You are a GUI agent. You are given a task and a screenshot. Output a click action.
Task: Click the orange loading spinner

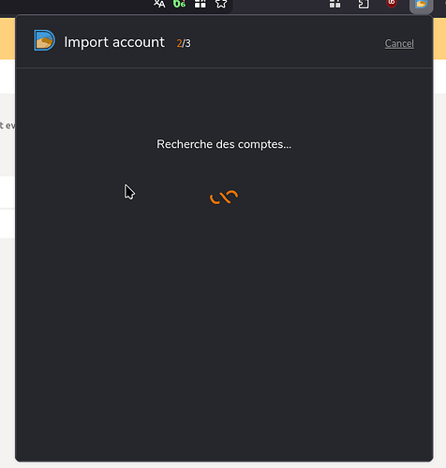click(224, 197)
